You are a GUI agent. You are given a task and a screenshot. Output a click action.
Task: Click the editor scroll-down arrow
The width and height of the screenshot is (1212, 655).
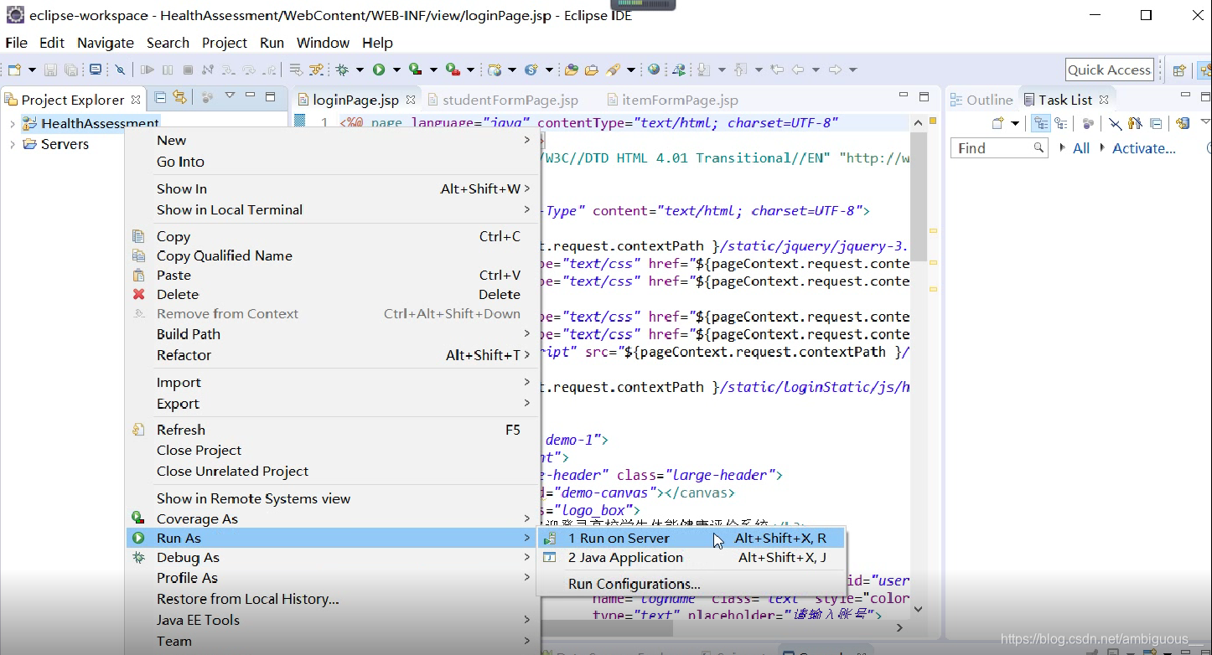click(x=918, y=609)
